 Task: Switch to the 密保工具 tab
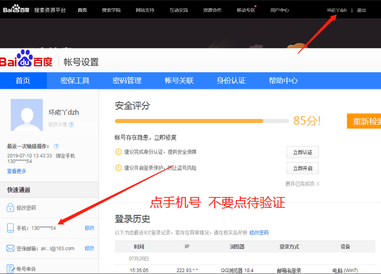click(x=75, y=80)
